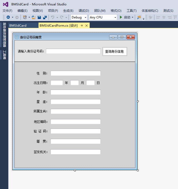This screenshot has height=189, width=178.
Task: Open the 体系结构(C) menu
Action: tap(150, 11)
